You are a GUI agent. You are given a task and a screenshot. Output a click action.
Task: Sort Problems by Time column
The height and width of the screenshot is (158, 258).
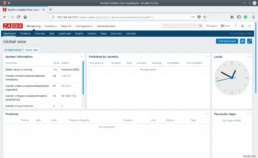pos(25,120)
